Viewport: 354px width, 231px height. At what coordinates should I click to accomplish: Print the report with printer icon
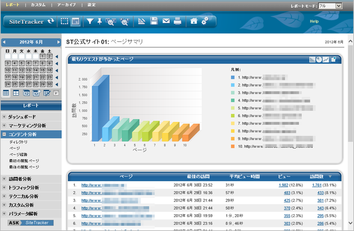pos(178,21)
